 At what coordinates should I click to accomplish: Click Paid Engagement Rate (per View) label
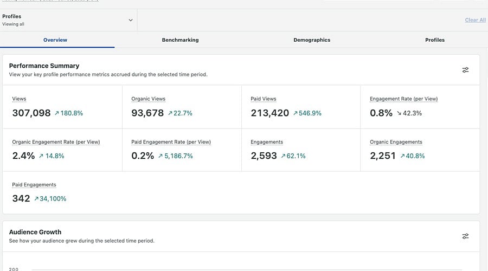[171, 142]
